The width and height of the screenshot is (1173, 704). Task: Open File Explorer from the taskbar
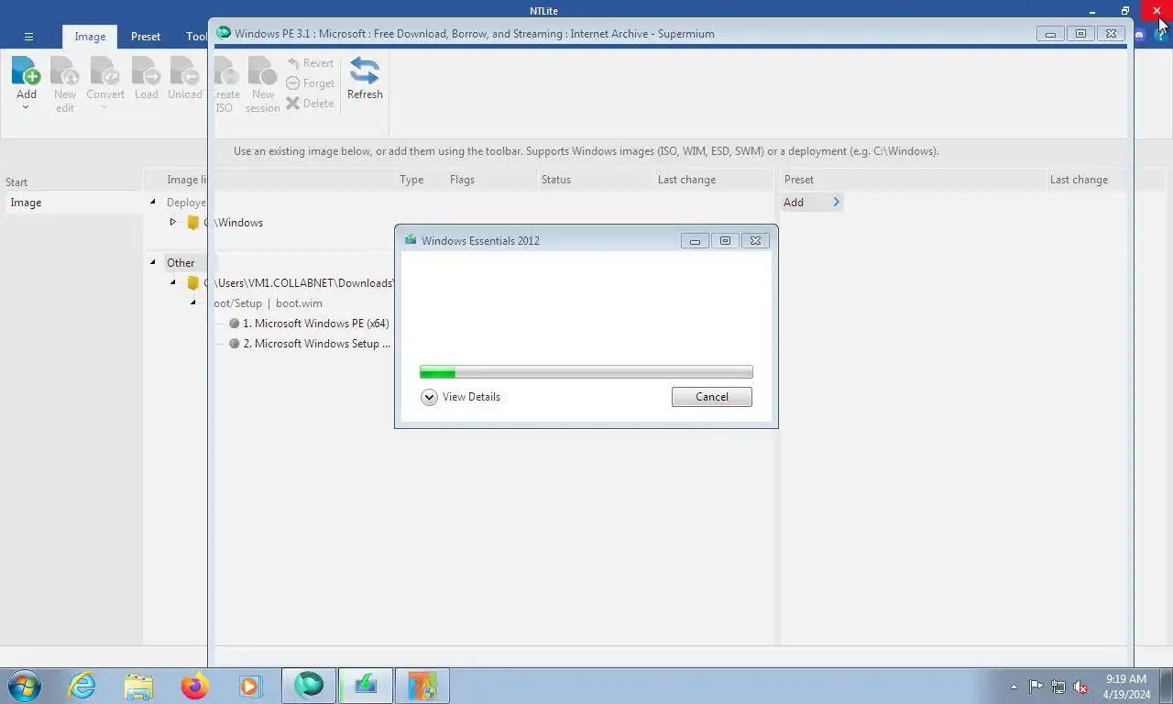tap(138, 686)
